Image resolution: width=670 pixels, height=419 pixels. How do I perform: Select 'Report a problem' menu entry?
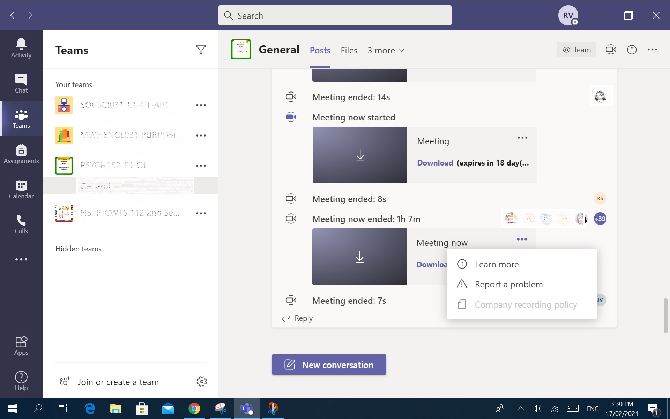(x=508, y=284)
